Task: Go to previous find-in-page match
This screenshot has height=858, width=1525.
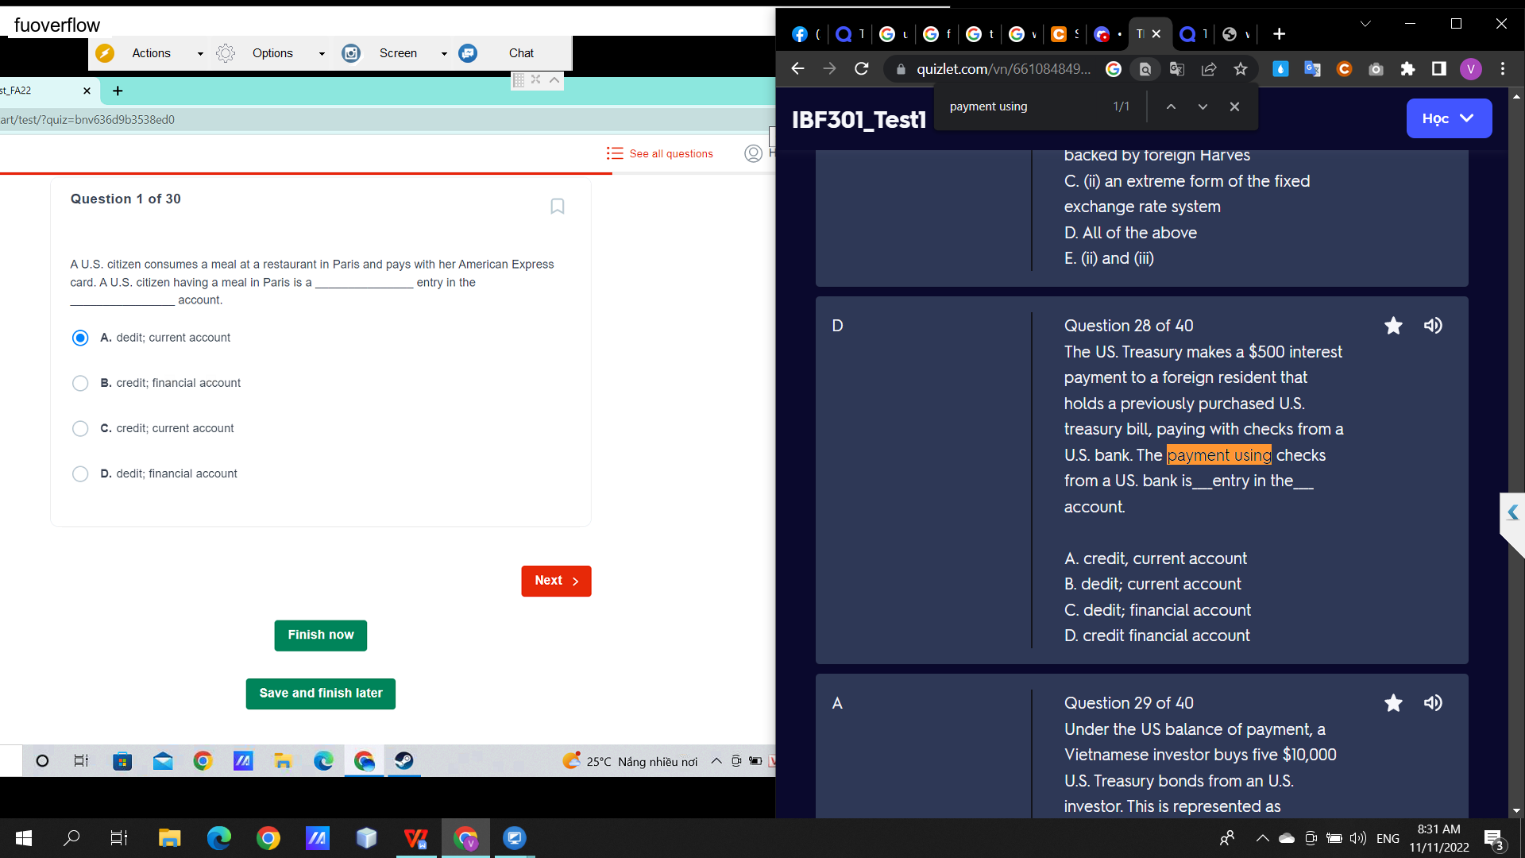Action: (x=1171, y=106)
